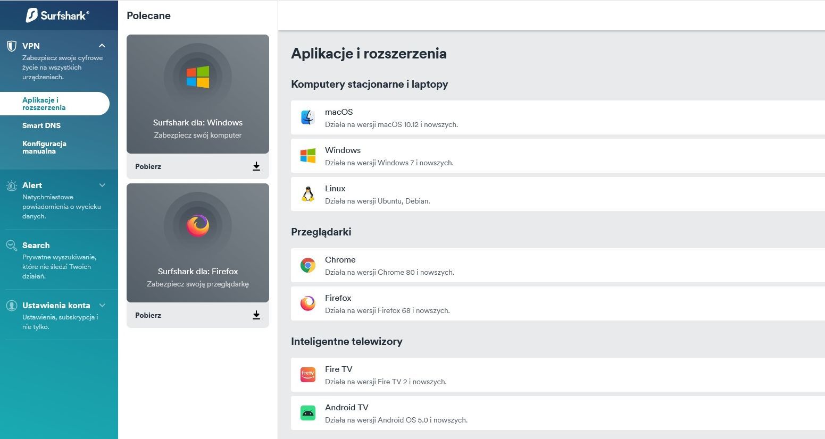Image resolution: width=825 pixels, height=439 pixels.
Task: Select the macOS app row
Action: coord(558,117)
